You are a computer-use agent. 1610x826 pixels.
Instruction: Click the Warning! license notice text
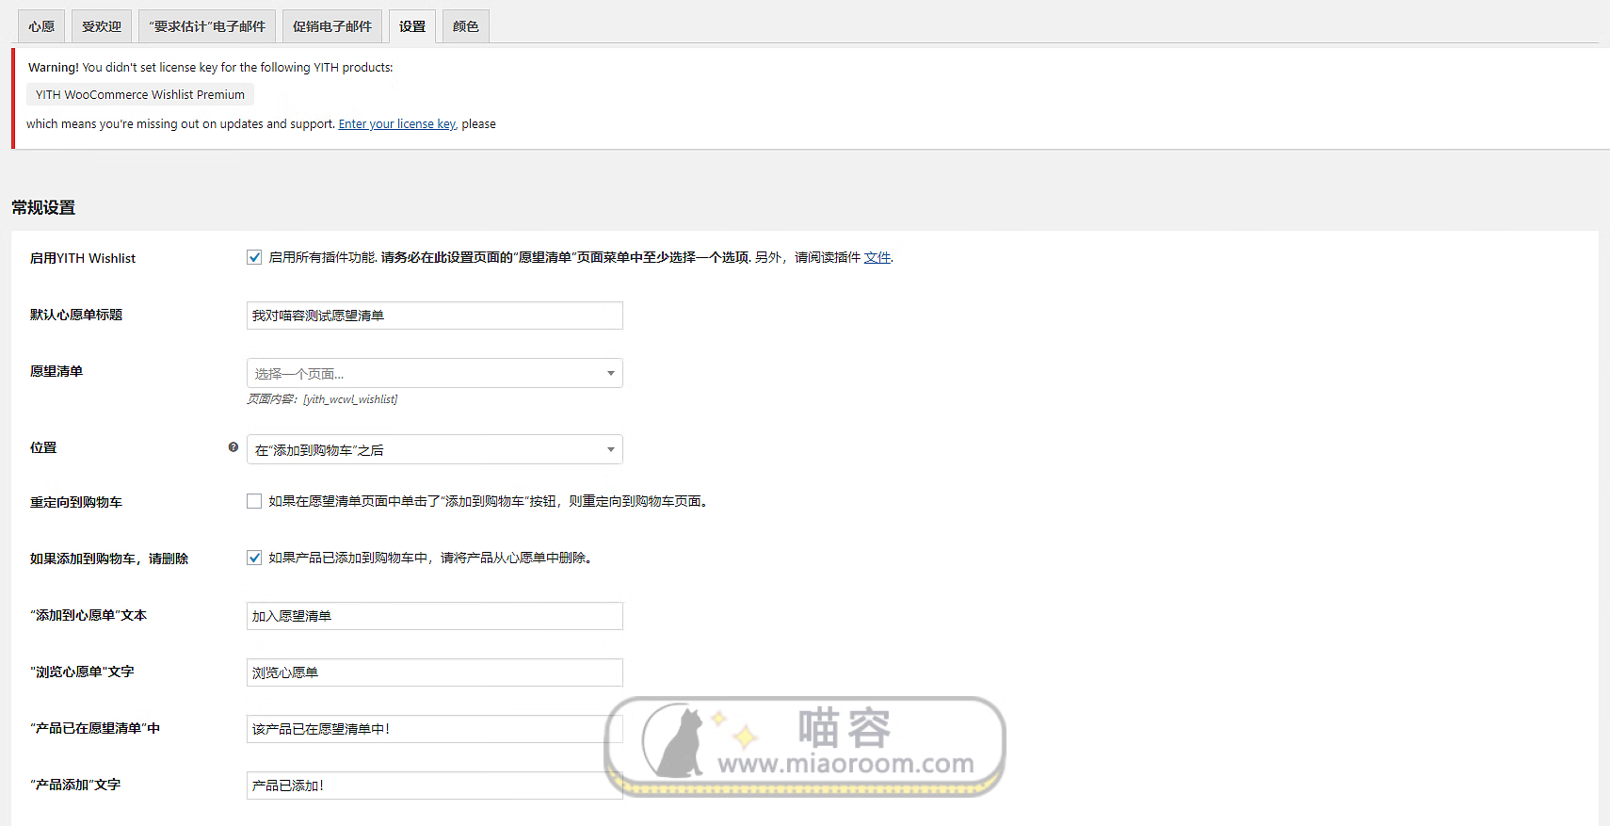(211, 68)
